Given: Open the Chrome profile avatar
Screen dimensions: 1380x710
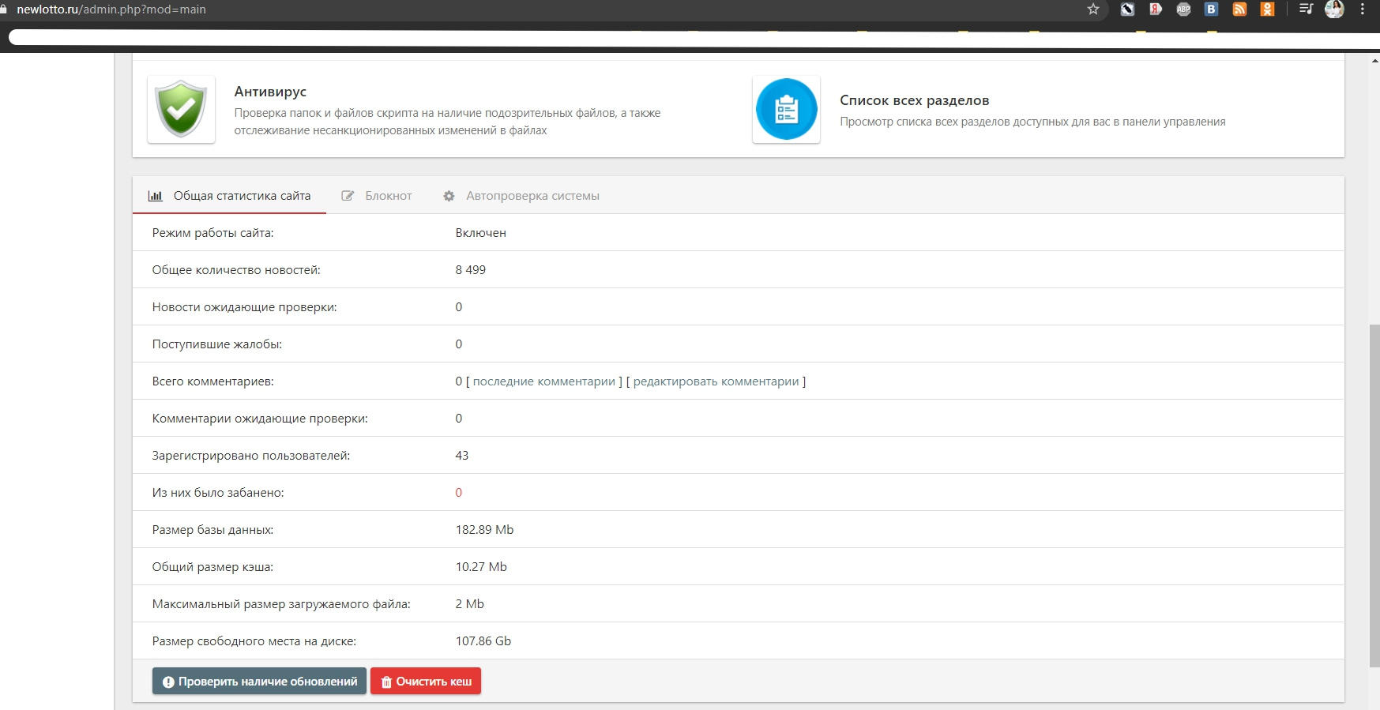Looking at the screenshot, I should [x=1334, y=9].
